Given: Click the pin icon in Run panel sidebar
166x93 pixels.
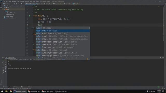Looking at the screenshot, I should (3, 73).
